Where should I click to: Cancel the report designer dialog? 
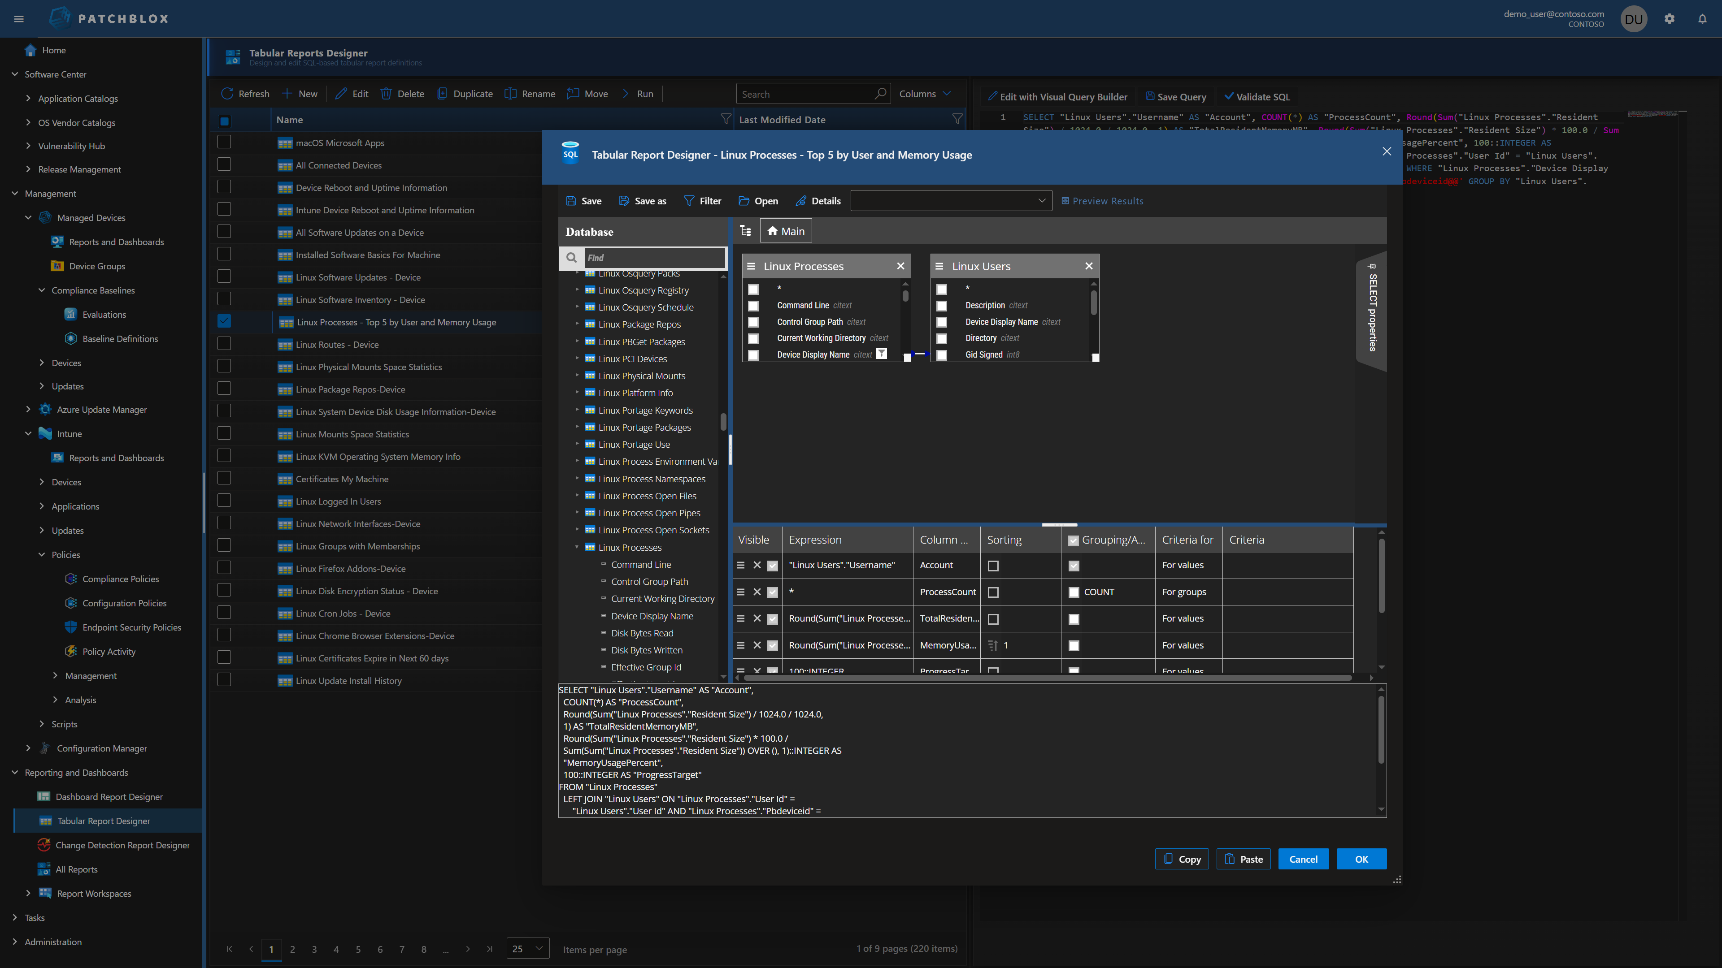[1303, 859]
